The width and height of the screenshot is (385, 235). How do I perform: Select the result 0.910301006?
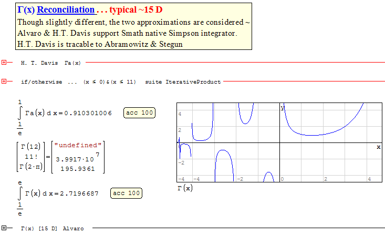[88, 114]
